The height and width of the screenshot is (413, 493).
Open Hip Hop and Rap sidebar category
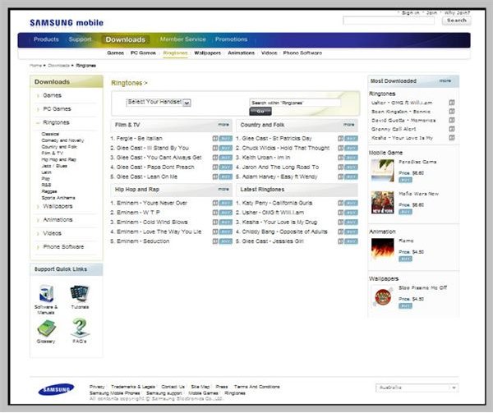point(59,159)
